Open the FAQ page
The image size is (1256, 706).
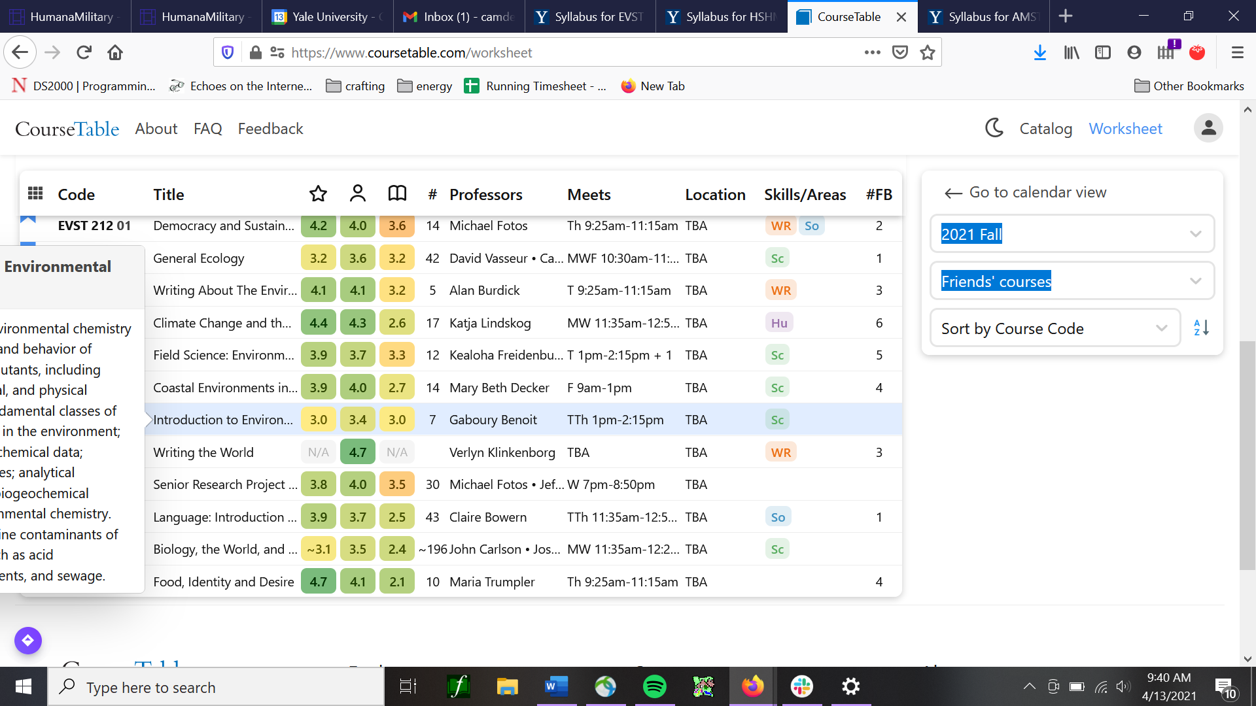[207, 129]
